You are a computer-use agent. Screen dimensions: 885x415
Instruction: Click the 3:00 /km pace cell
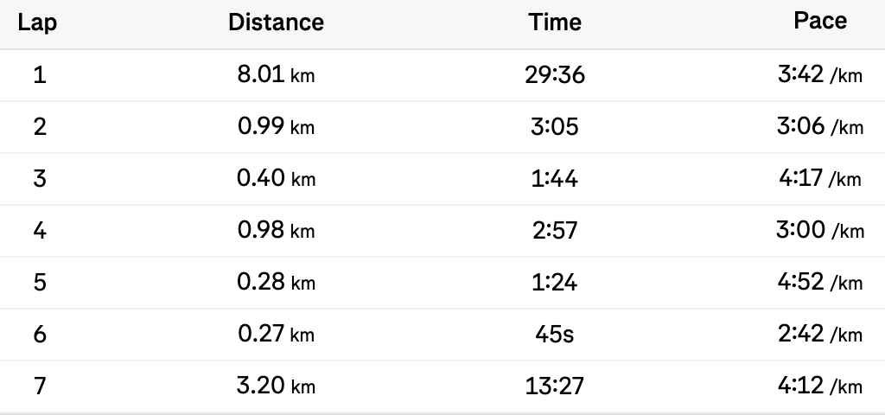point(819,231)
